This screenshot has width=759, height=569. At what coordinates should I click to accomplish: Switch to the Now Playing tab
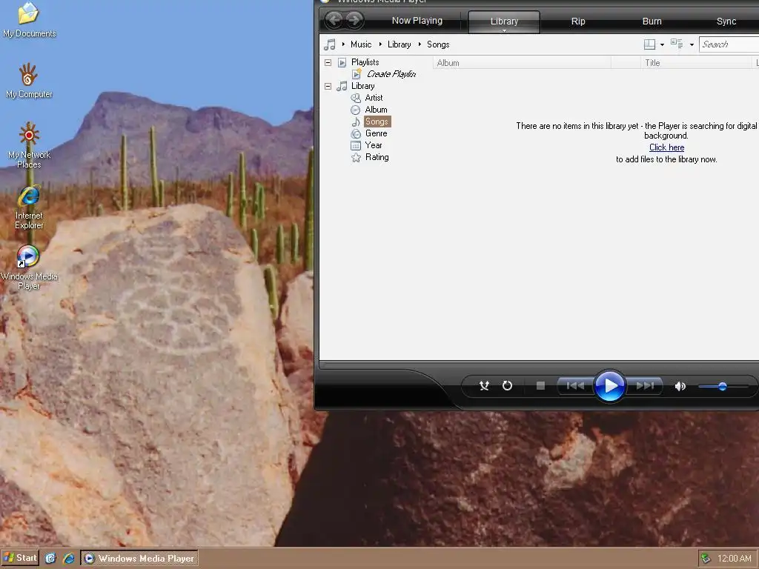[417, 21]
